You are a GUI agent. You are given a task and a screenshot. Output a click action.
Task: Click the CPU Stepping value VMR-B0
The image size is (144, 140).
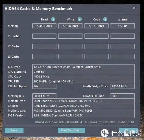[83, 72]
